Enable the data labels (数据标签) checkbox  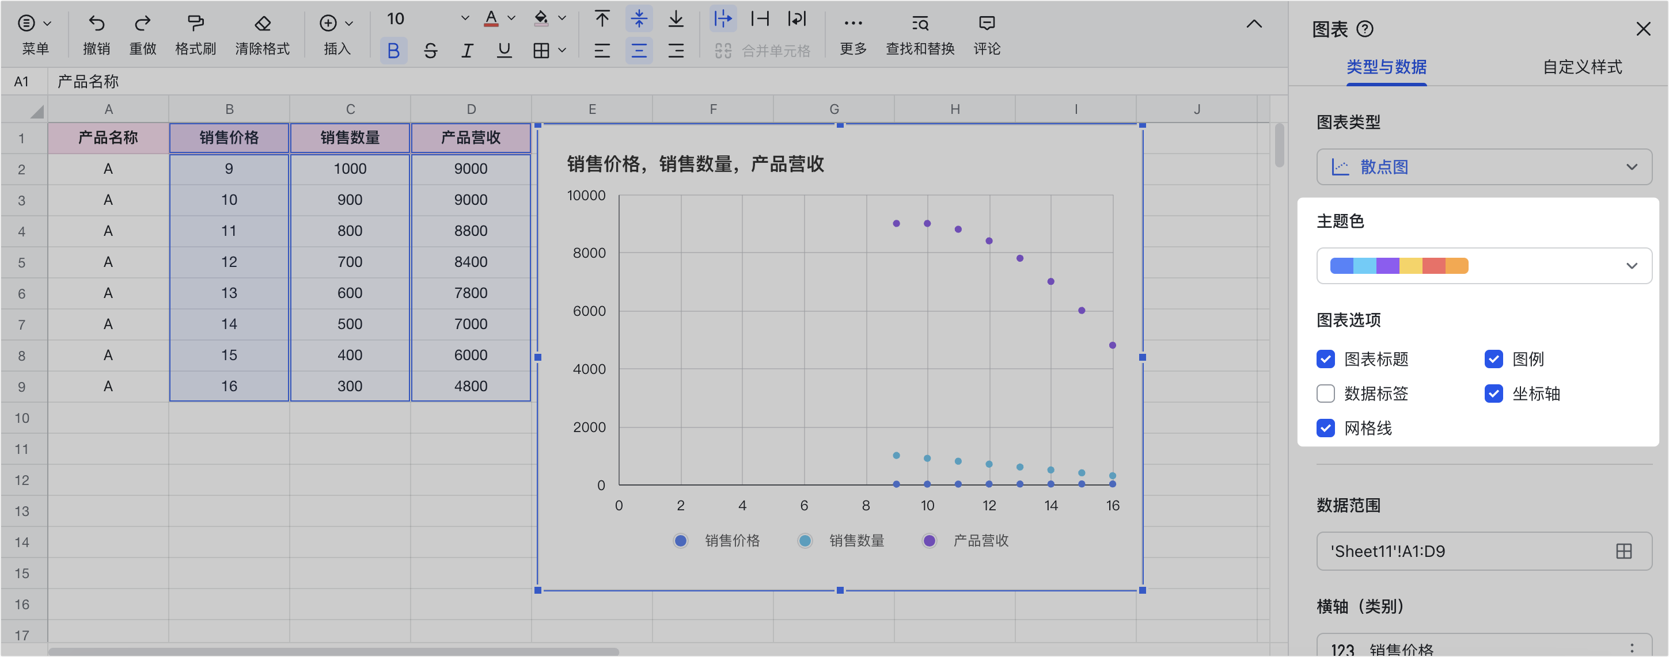point(1326,394)
